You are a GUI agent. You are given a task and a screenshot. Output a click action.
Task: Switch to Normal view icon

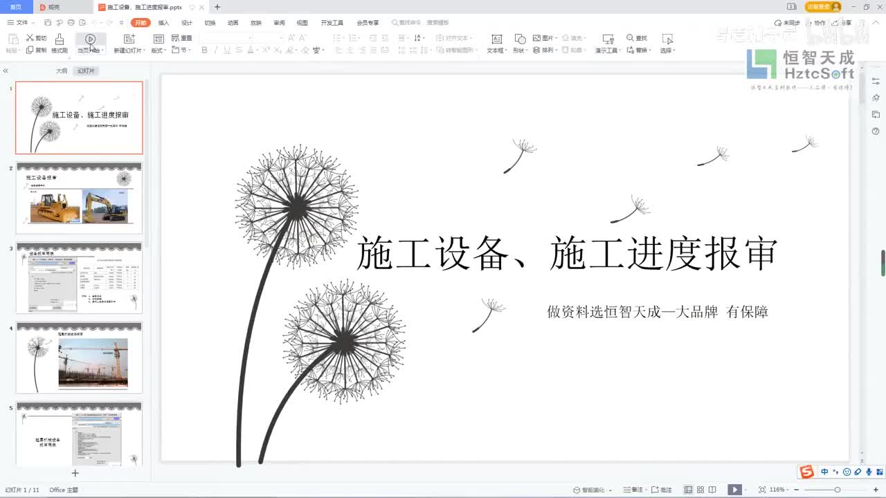coord(689,490)
